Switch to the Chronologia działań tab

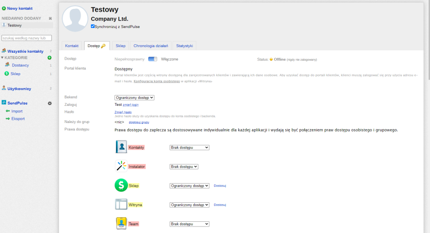pyautogui.click(x=150, y=46)
